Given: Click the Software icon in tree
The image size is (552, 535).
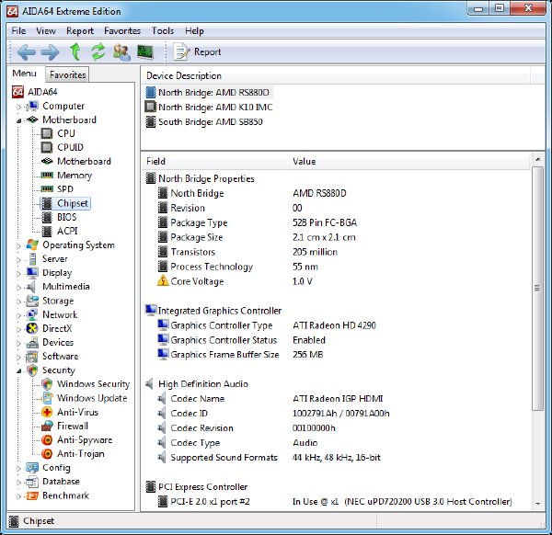Looking at the screenshot, I should click(32, 357).
